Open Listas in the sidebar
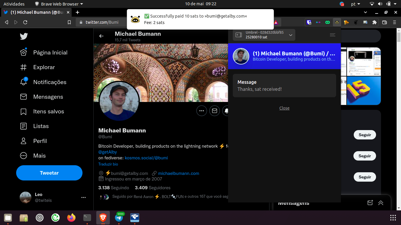Image resolution: width=401 pixels, height=225 pixels. tap(34, 126)
